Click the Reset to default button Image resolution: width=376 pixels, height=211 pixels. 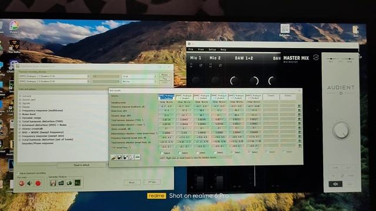[82, 165]
